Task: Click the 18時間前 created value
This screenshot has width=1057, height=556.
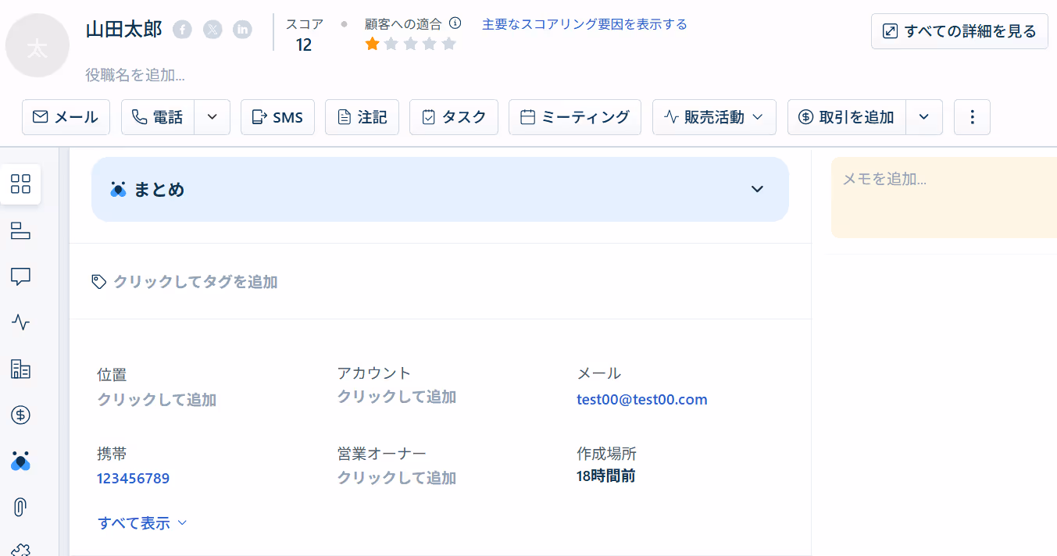Action: [605, 476]
